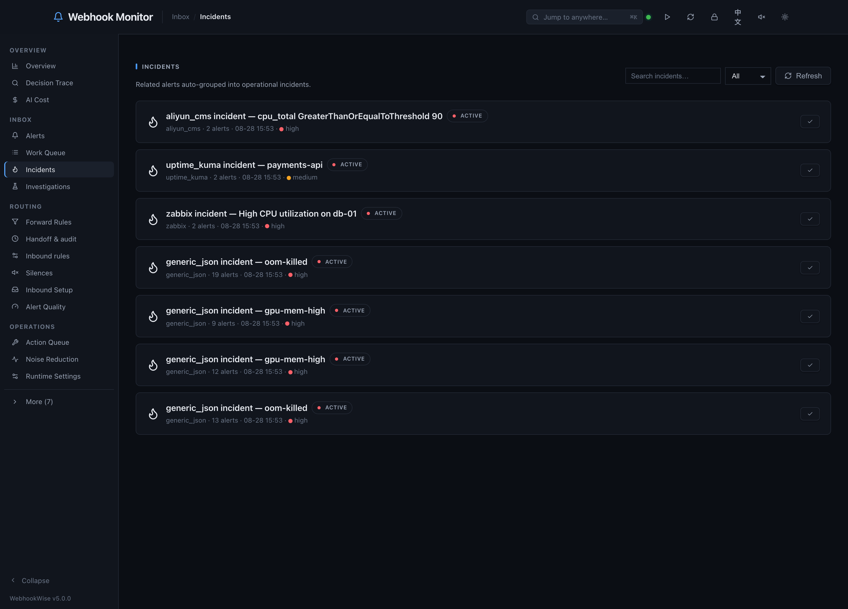Click the checkmark on the zabbix db-01 incident
This screenshot has height=609, width=848.
point(810,219)
